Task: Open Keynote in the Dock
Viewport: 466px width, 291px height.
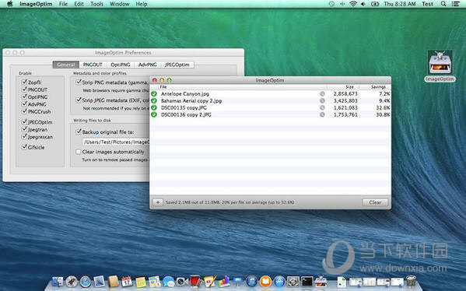Action: pos(238,281)
